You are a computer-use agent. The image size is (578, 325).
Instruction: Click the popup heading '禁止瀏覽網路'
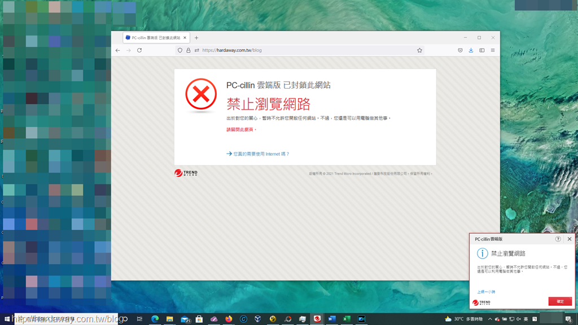coord(508,253)
